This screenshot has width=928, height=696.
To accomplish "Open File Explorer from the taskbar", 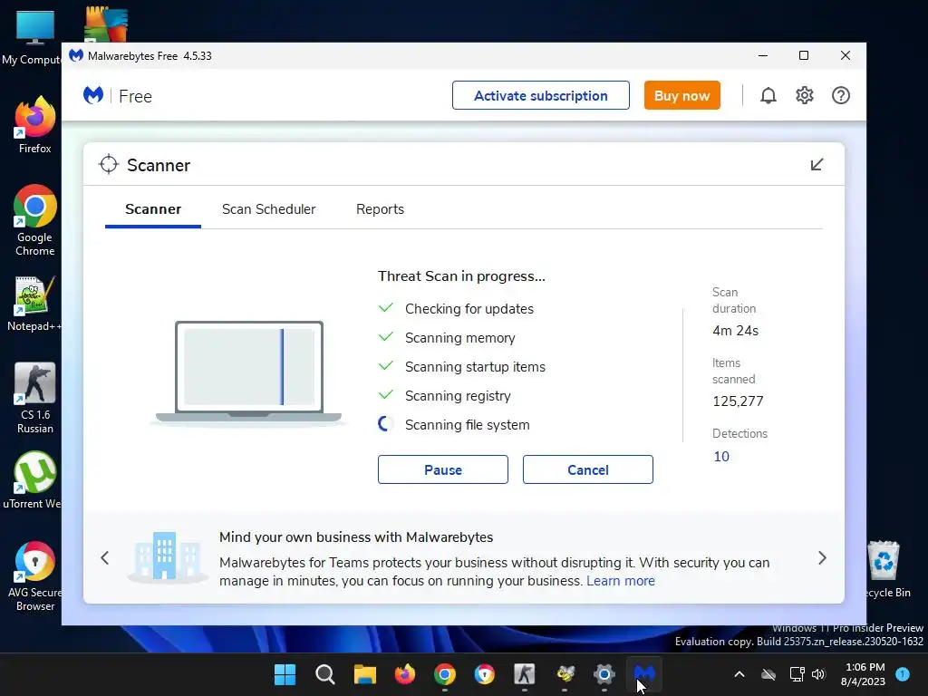I will tap(364, 674).
